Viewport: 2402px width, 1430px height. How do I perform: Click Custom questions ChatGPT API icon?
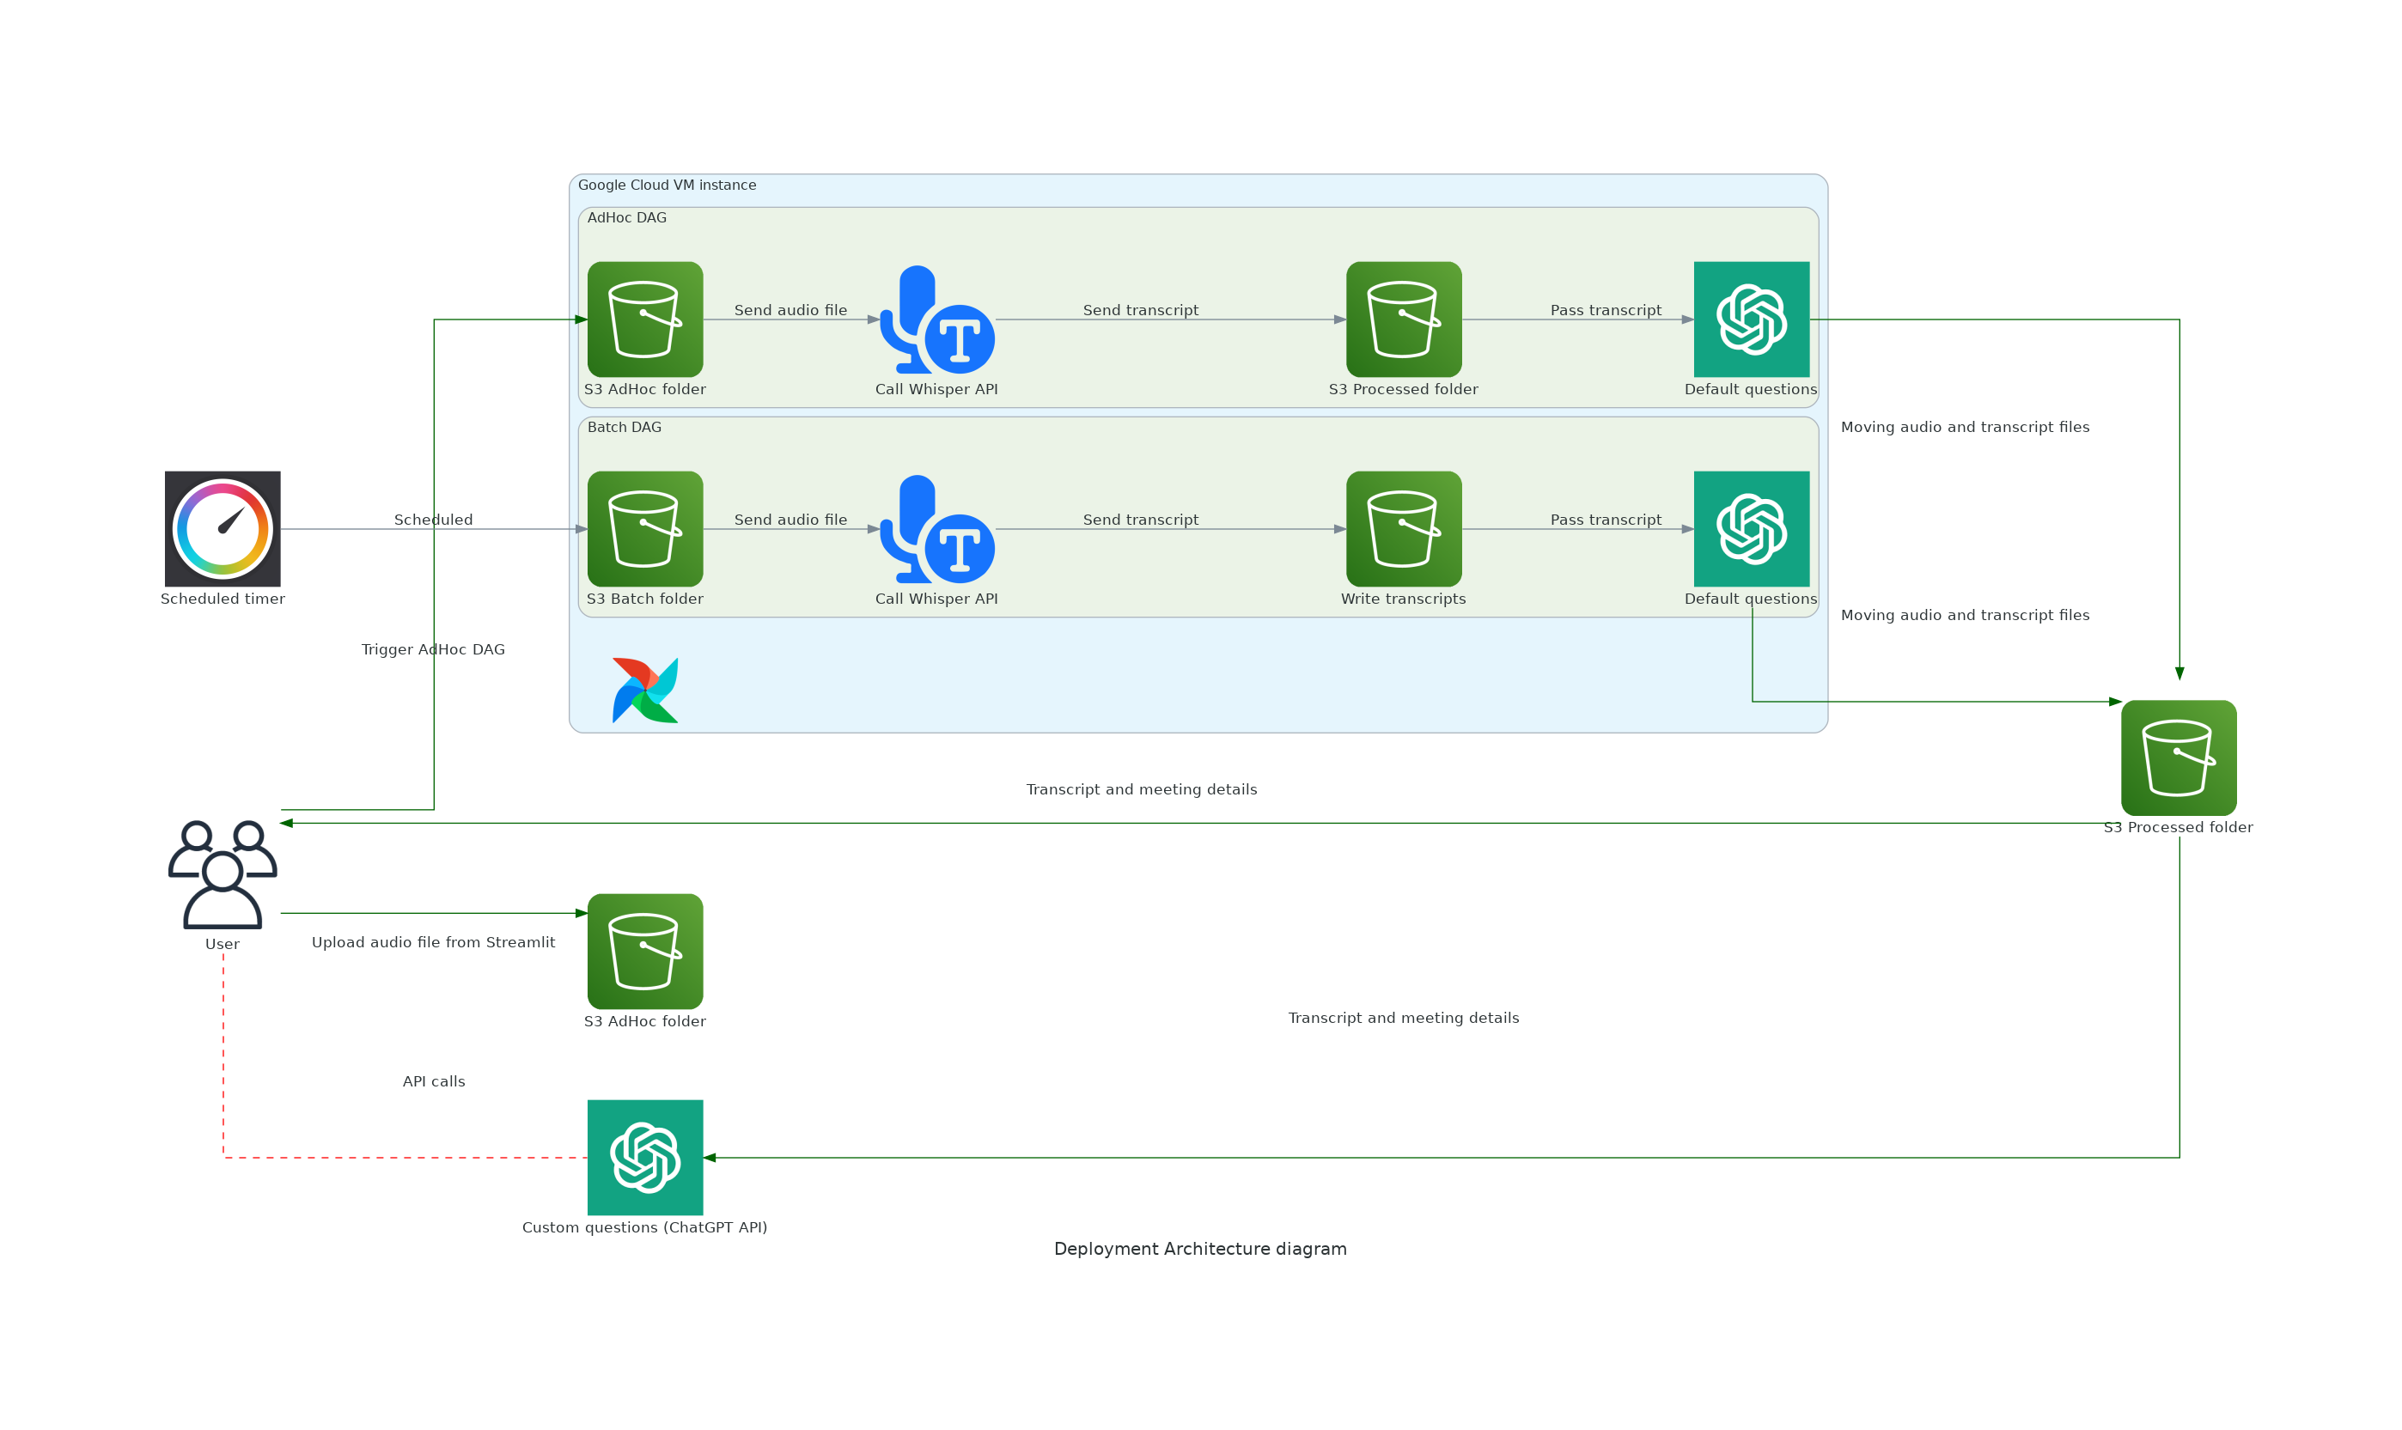tap(645, 1156)
